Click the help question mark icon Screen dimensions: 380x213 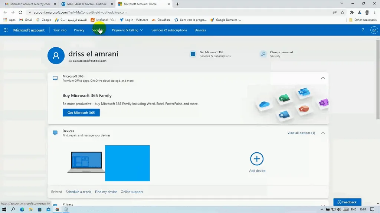click(x=363, y=30)
